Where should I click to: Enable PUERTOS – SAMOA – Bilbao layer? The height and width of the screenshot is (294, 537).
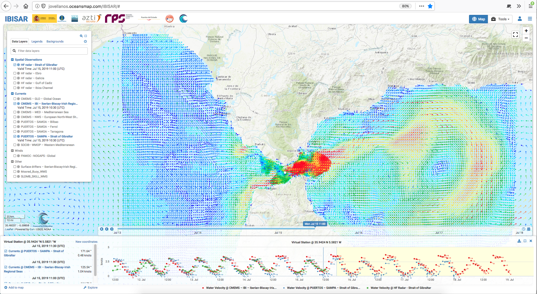click(x=15, y=122)
